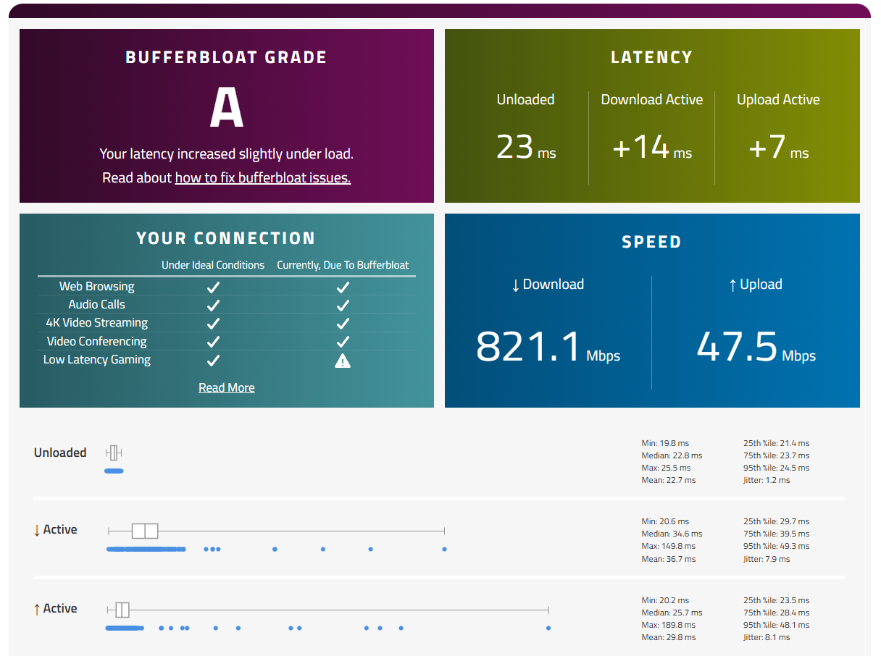The image size is (881, 656).
Task: Select the bufferbloat grade letter A
Action: tap(227, 107)
